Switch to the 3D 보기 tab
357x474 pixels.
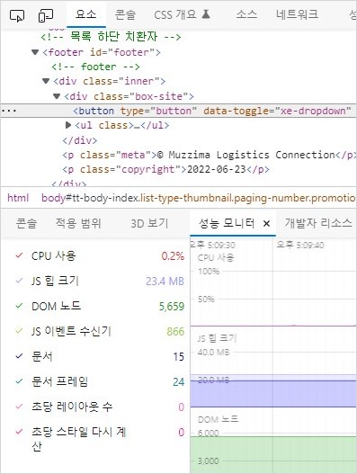pos(149,223)
